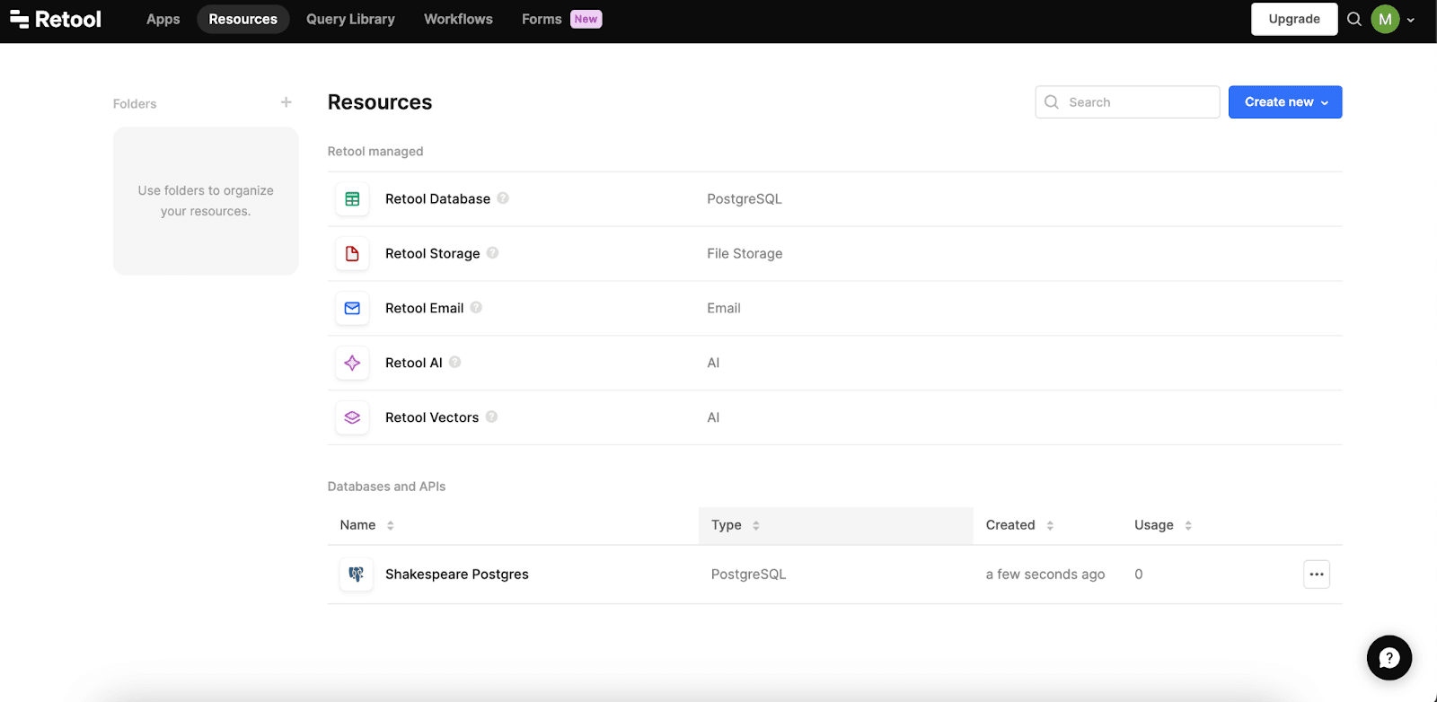Image resolution: width=1437 pixels, height=702 pixels.
Task: Click the Retool Email envelope icon
Action: click(352, 309)
